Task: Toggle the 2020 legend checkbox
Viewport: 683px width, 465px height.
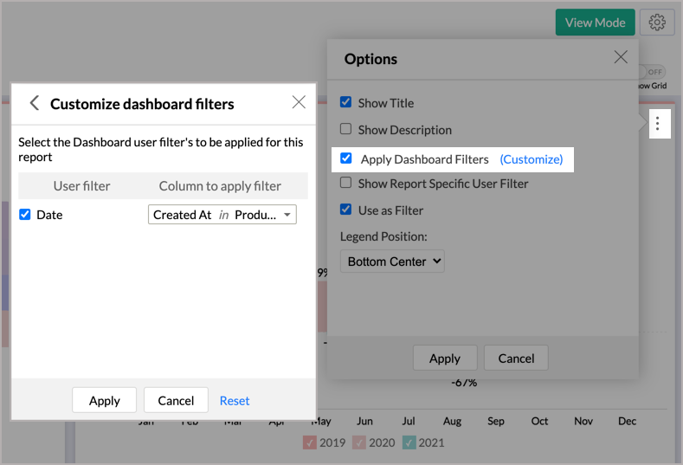Action: click(360, 442)
